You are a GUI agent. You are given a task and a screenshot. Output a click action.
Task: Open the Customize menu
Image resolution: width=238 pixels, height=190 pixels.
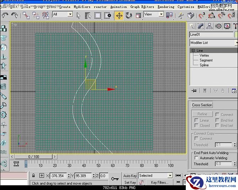(186, 7)
